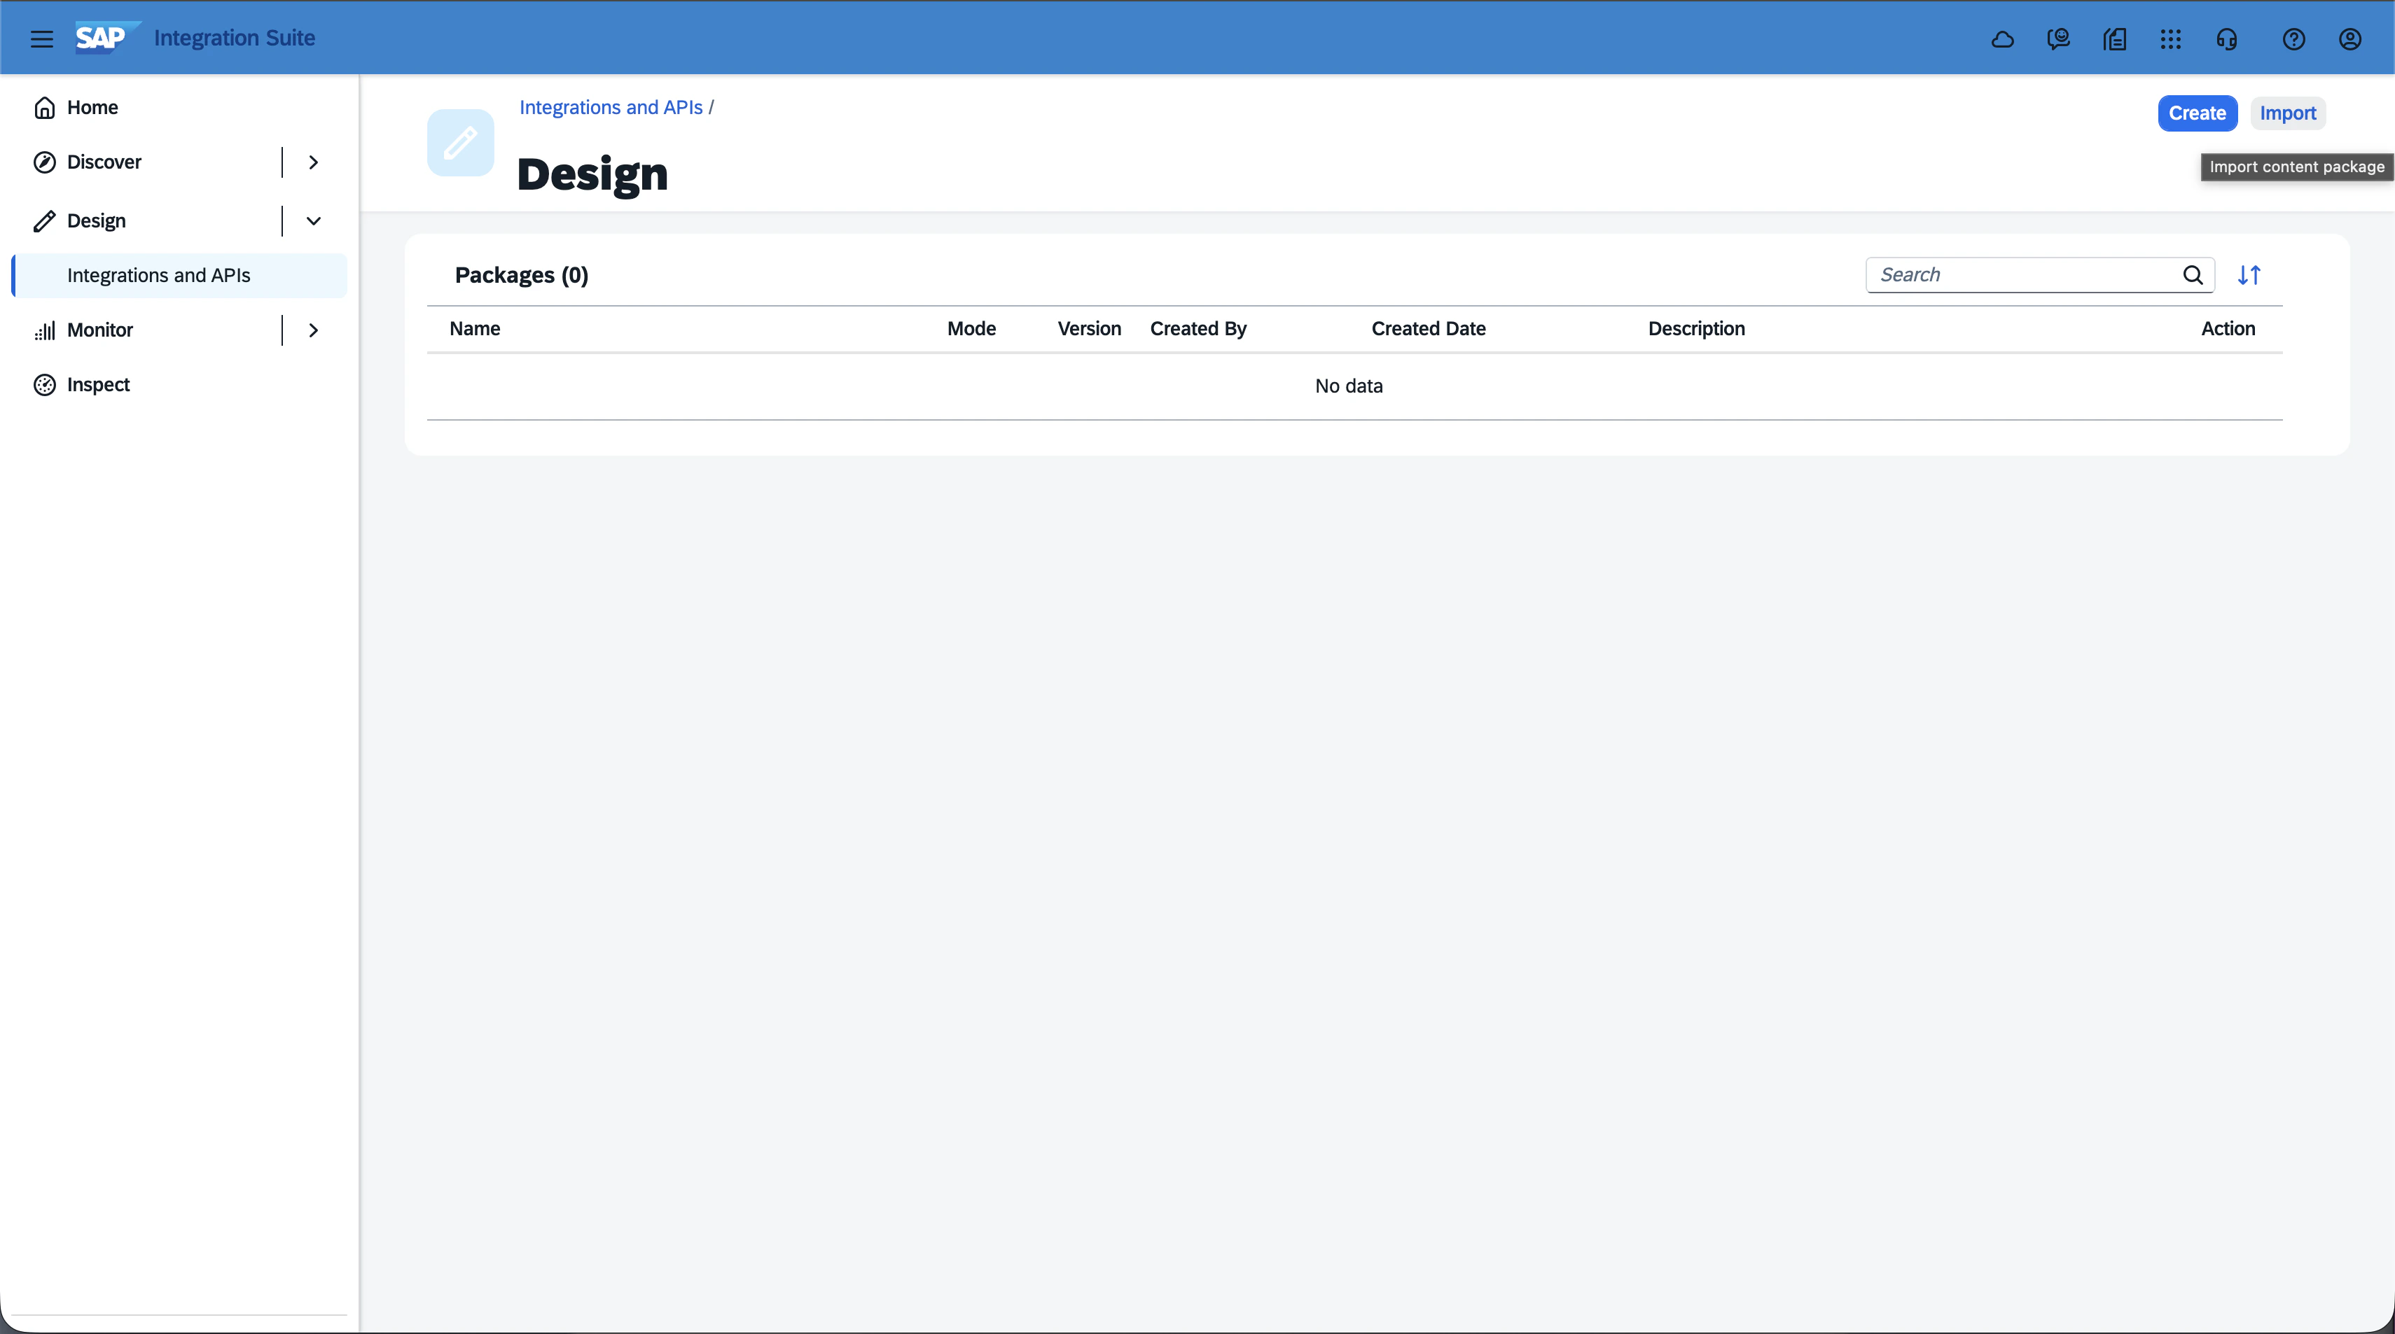Trigger search with the magnifier icon
This screenshot has height=1334, width=2395.
coord(2194,275)
